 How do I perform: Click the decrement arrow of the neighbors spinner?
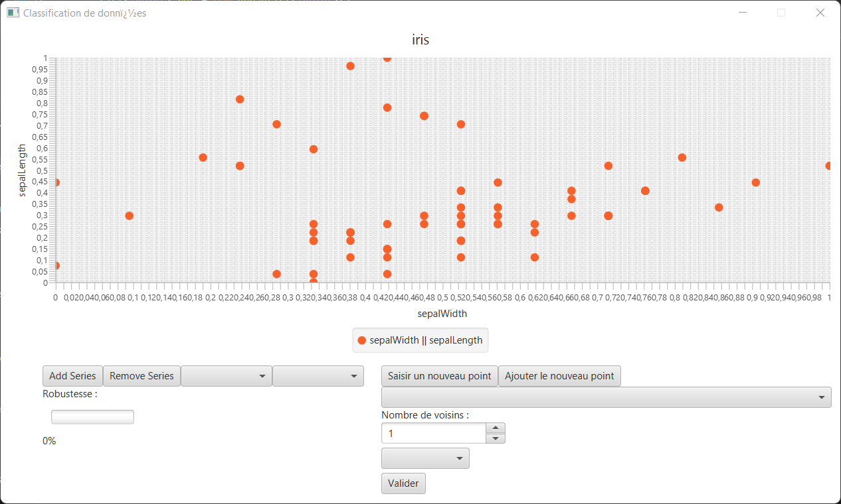(496, 438)
